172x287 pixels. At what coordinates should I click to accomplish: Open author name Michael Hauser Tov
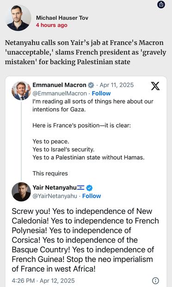tap(62, 18)
